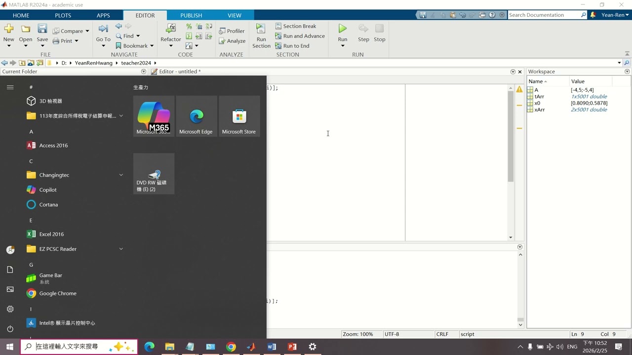Viewport: 632px width, 355px height.
Task: Open the Profiler tool
Action: [x=232, y=31]
